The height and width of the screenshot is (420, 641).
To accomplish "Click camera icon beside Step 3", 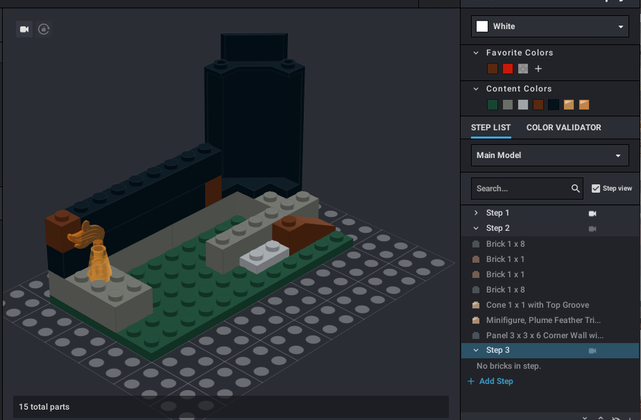I will coord(592,351).
